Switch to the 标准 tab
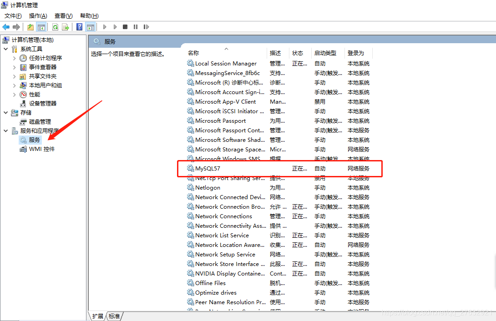Viewport: 496px width, 321px height. 113,316
